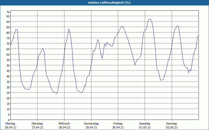Click the date label 30.04.21
This screenshot has width=209, height=130.
(x=118, y=127)
